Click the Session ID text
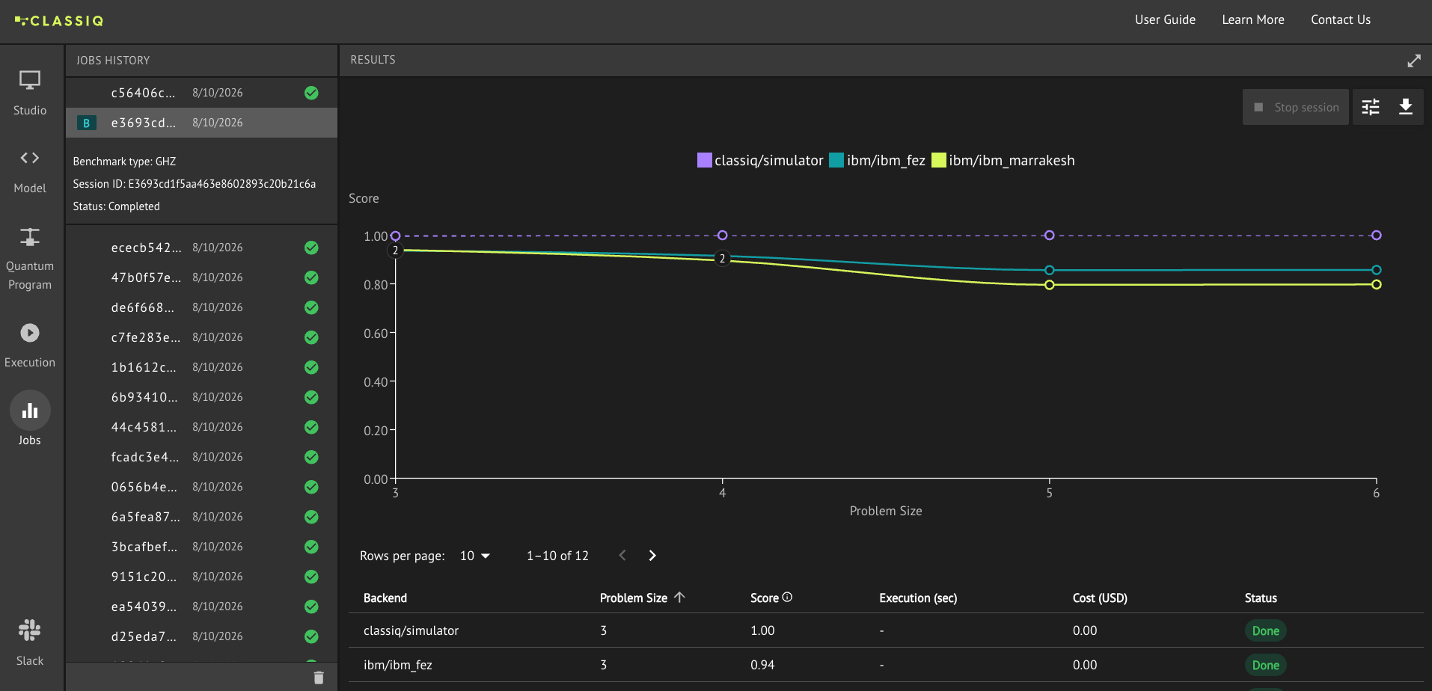Viewport: 1432px width, 691px height. tap(195, 184)
